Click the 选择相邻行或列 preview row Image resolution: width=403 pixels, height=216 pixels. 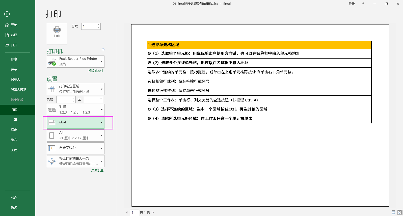tap(259, 82)
